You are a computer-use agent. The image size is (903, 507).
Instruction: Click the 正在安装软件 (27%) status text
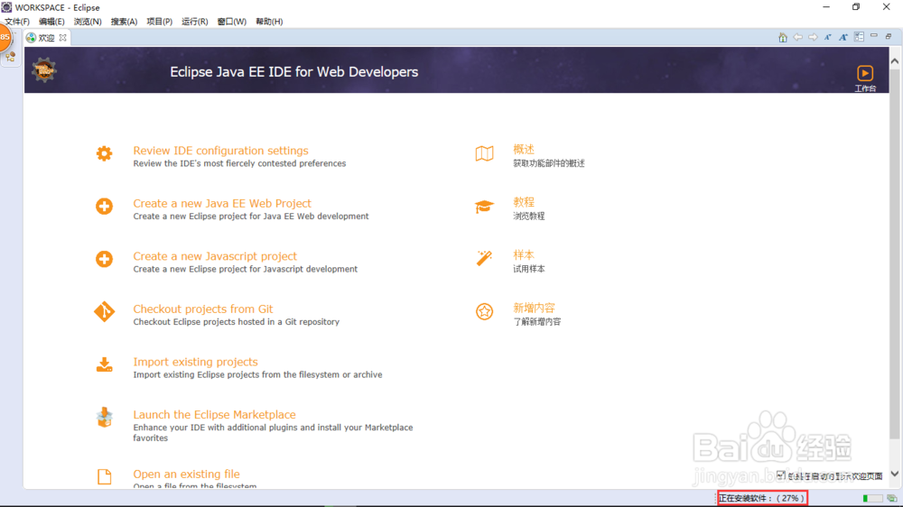761,498
